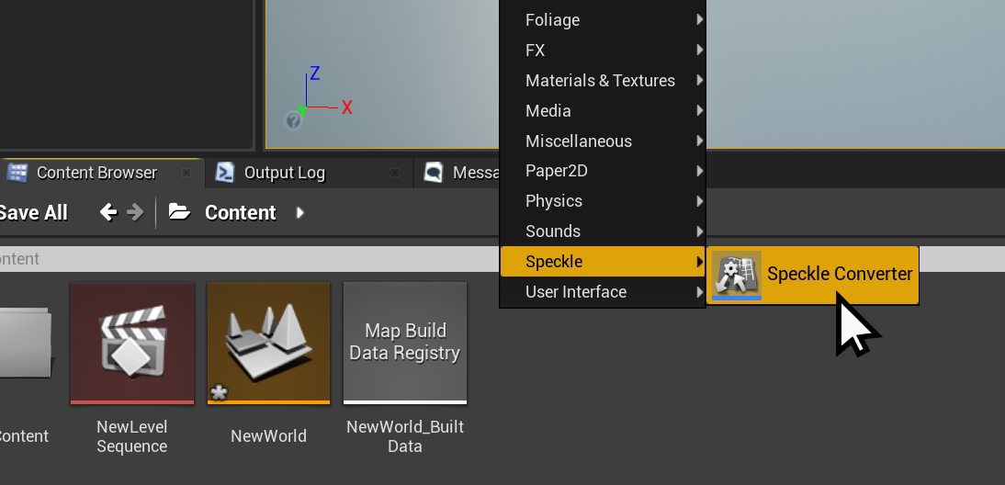Click the Materials & Textures submenu arrow
This screenshot has width=1005, height=485.
click(699, 80)
